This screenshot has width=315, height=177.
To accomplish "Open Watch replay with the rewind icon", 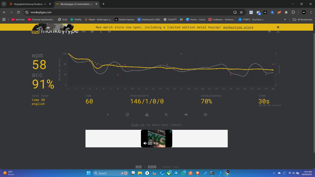I will pos(186,115).
